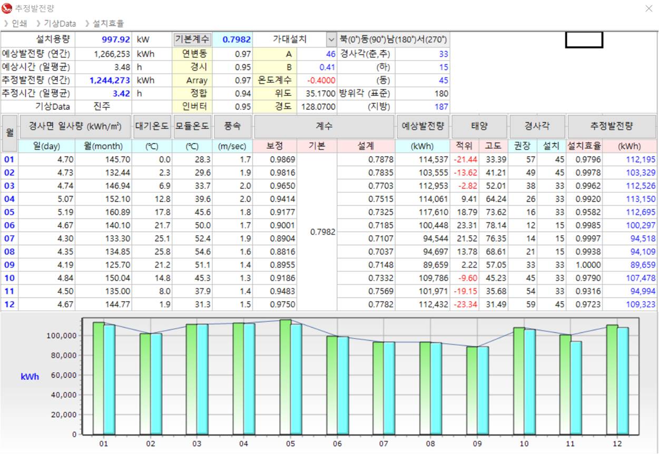This screenshot has width=659, height=454.
Task: Click 고도 cell 78.14
Action: [494, 225]
